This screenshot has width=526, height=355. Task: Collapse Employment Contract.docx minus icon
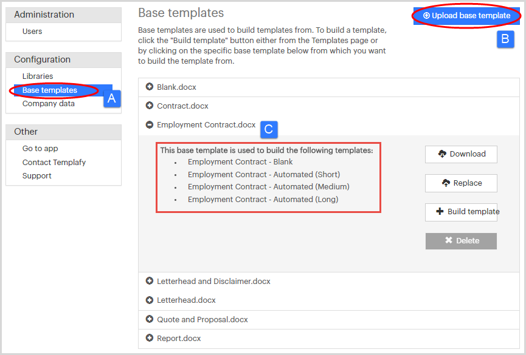point(149,124)
